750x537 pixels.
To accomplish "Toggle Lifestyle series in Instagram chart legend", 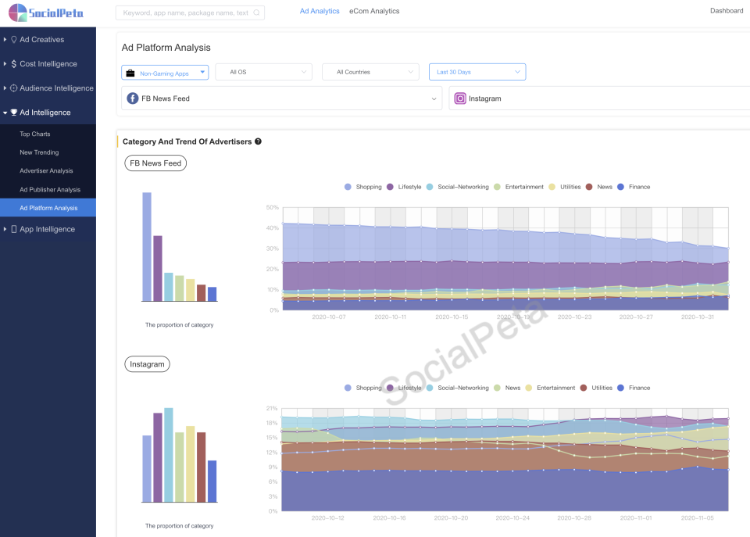I will coord(404,388).
